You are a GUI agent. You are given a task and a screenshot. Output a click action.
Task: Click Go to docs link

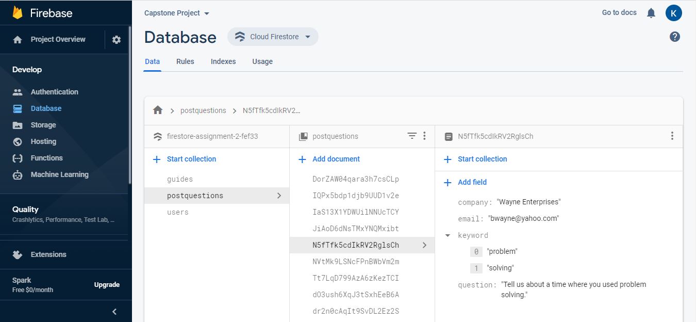tap(619, 12)
